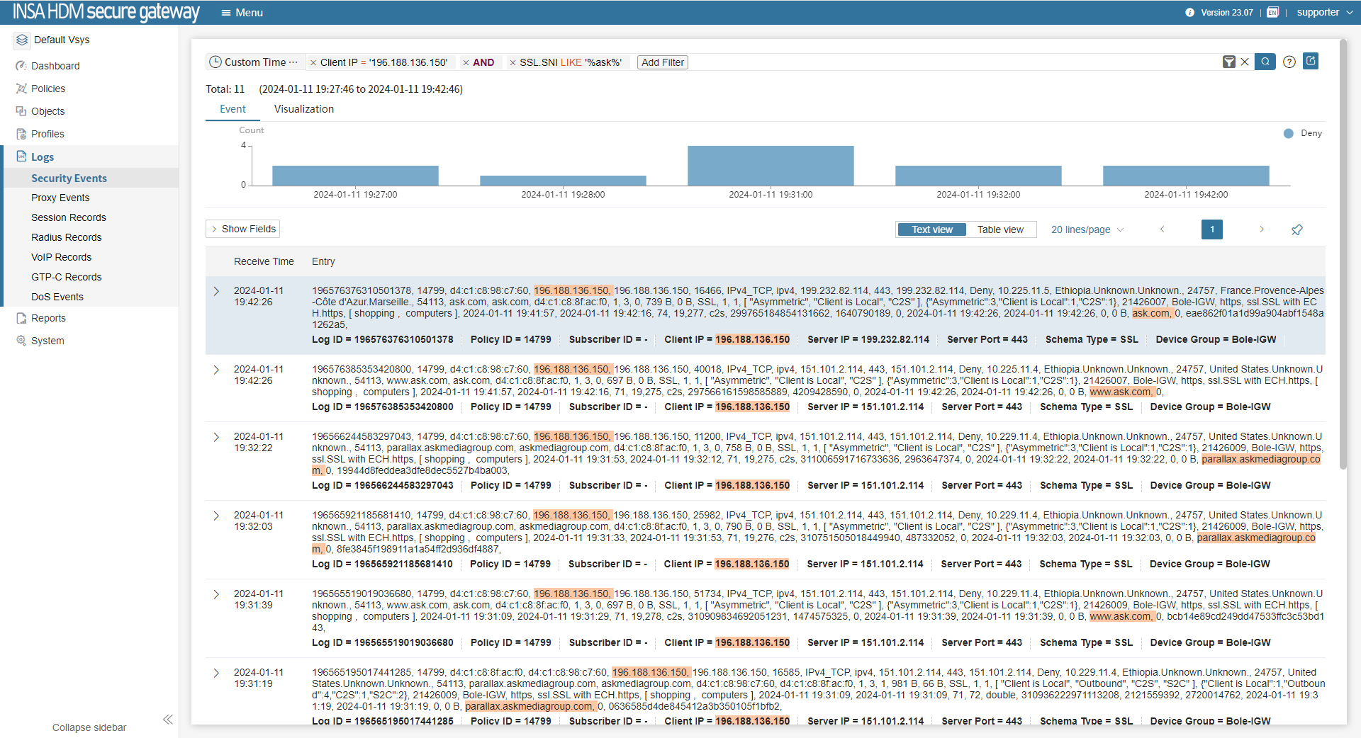
Task: Click the pin icon beside pagination
Action: pyautogui.click(x=1296, y=229)
